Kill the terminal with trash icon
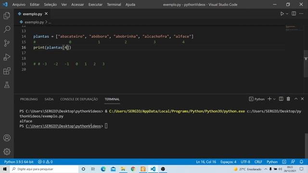 pyautogui.click(x=288, y=99)
